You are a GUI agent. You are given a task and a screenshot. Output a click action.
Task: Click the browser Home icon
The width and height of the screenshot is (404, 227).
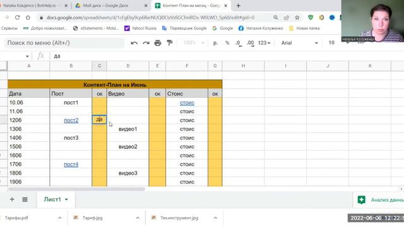coord(28,18)
